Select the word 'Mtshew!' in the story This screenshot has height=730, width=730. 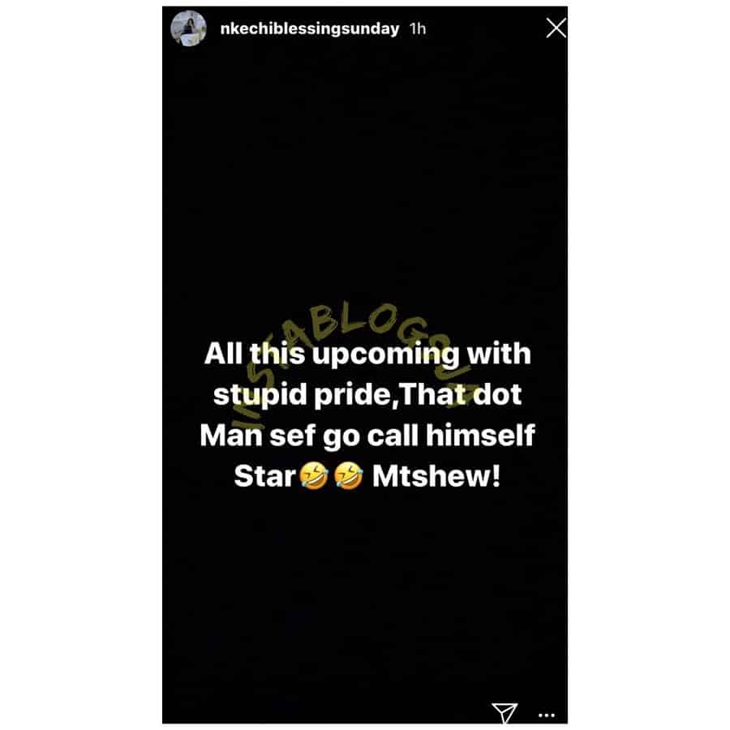click(x=436, y=476)
